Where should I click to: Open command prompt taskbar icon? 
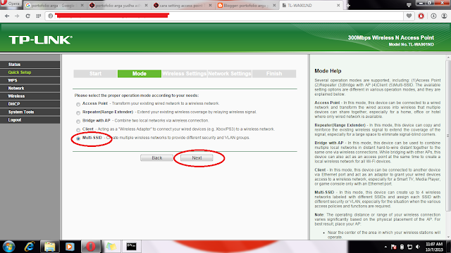click(x=131, y=247)
